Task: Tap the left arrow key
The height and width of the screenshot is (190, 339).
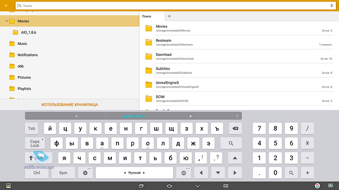Action: point(201,173)
